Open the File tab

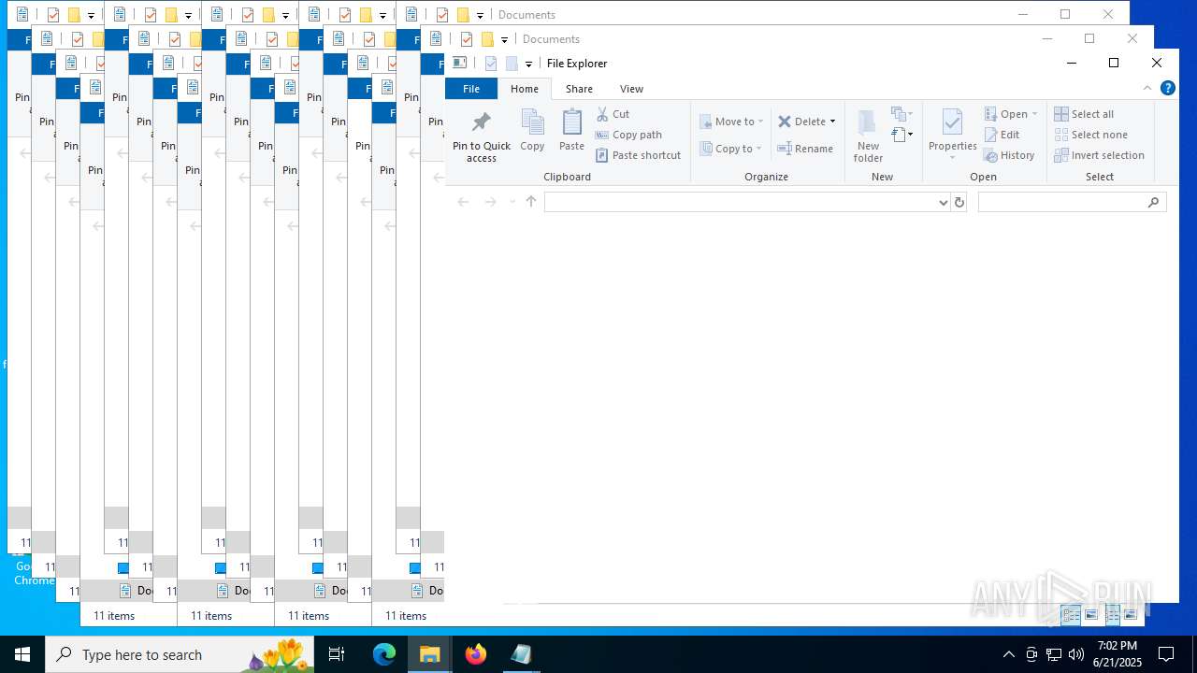(x=471, y=89)
